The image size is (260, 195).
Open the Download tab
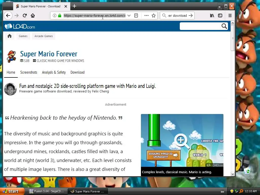coord(77,72)
